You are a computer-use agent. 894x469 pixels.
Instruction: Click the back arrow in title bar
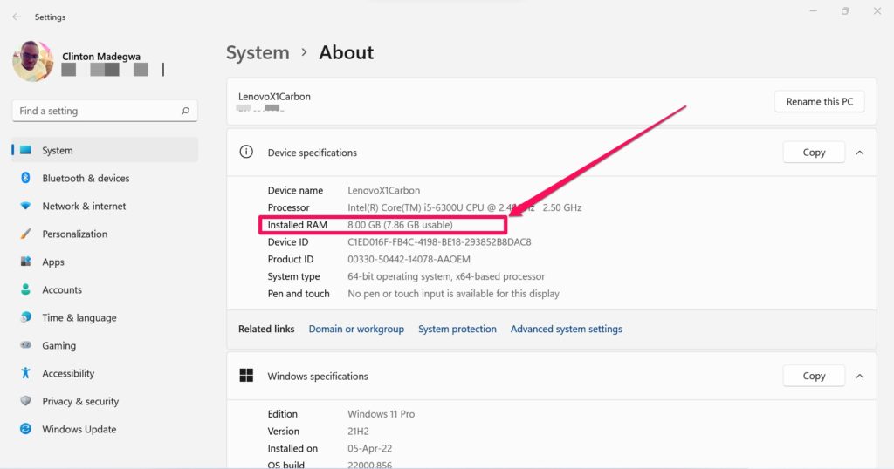coord(17,17)
